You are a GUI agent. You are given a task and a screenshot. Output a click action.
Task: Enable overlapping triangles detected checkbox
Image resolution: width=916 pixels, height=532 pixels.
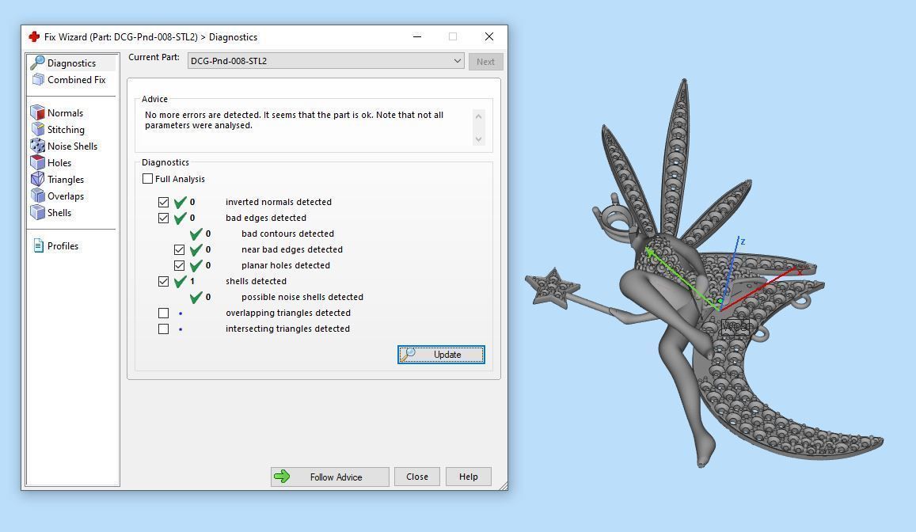click(x=164, y=313)
